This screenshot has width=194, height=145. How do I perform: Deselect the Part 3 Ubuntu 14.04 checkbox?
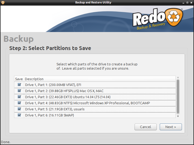(x=19, y=97)
